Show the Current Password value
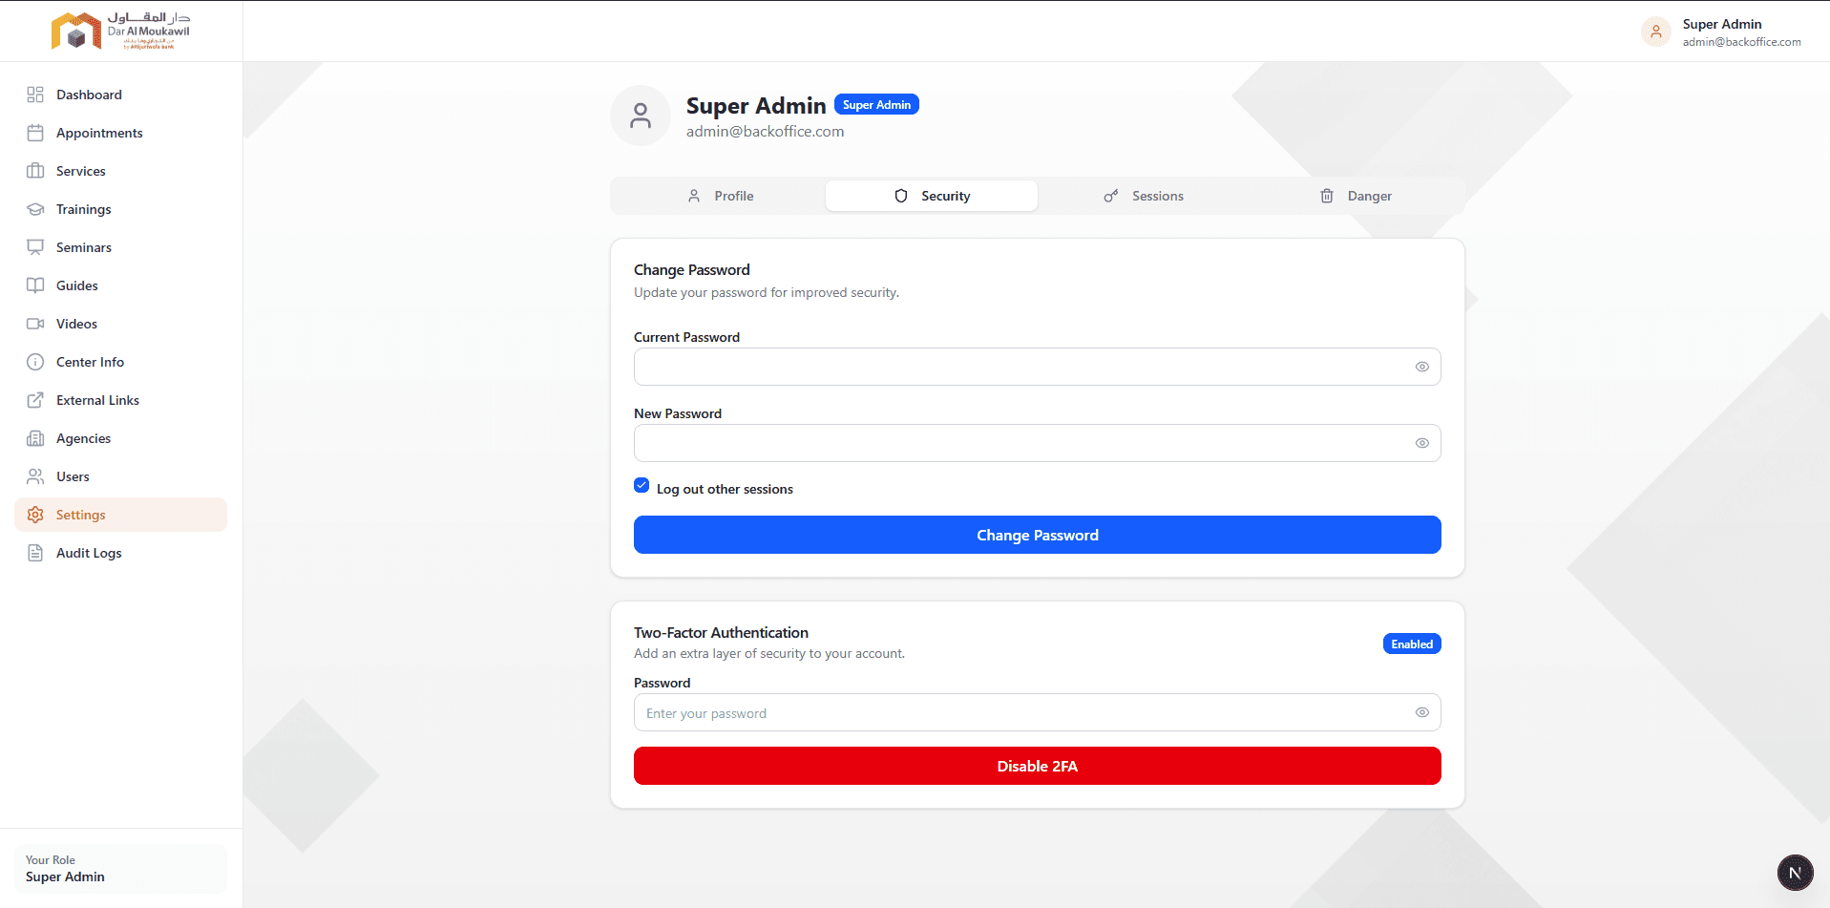Viewport: 1830px width, 908px height. tap(1421, 367)
